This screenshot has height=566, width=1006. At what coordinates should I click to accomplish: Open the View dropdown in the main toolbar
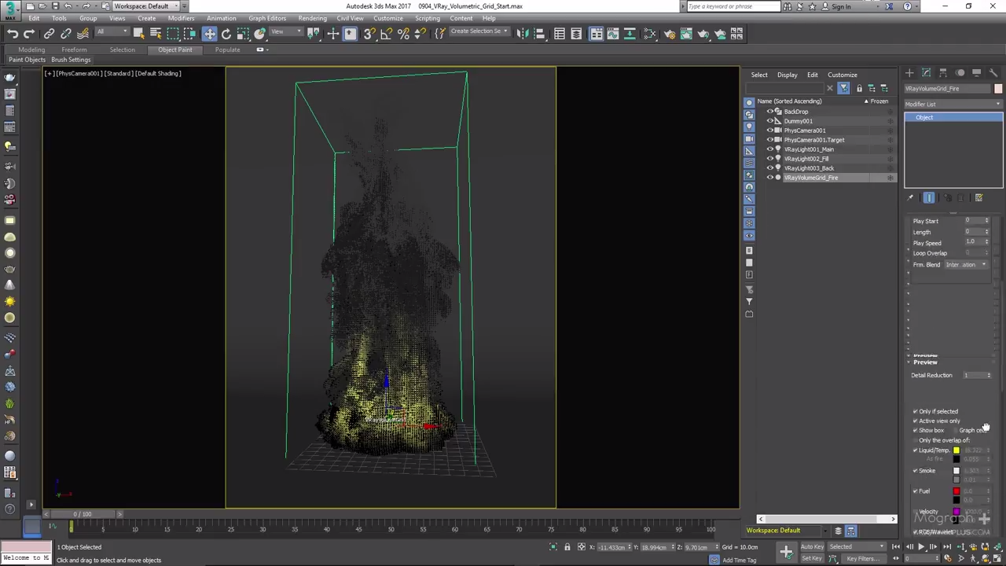(285, 32)
